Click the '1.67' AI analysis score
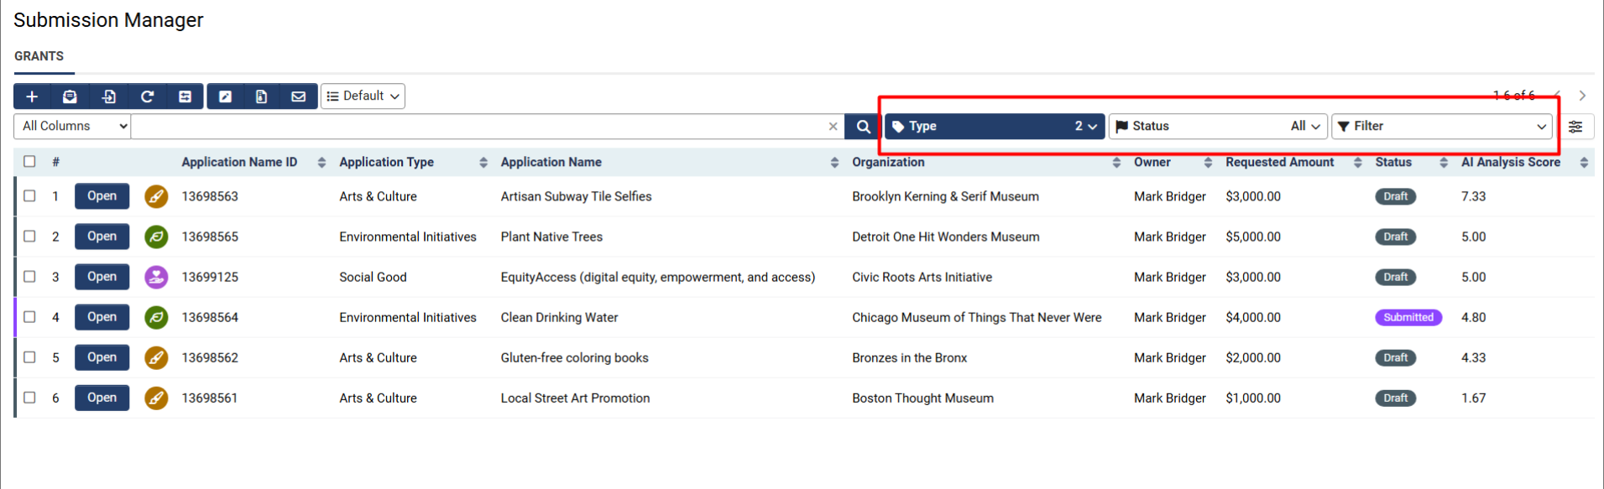This screenshot has height=489, width=1604. (x=1473, y=398)
